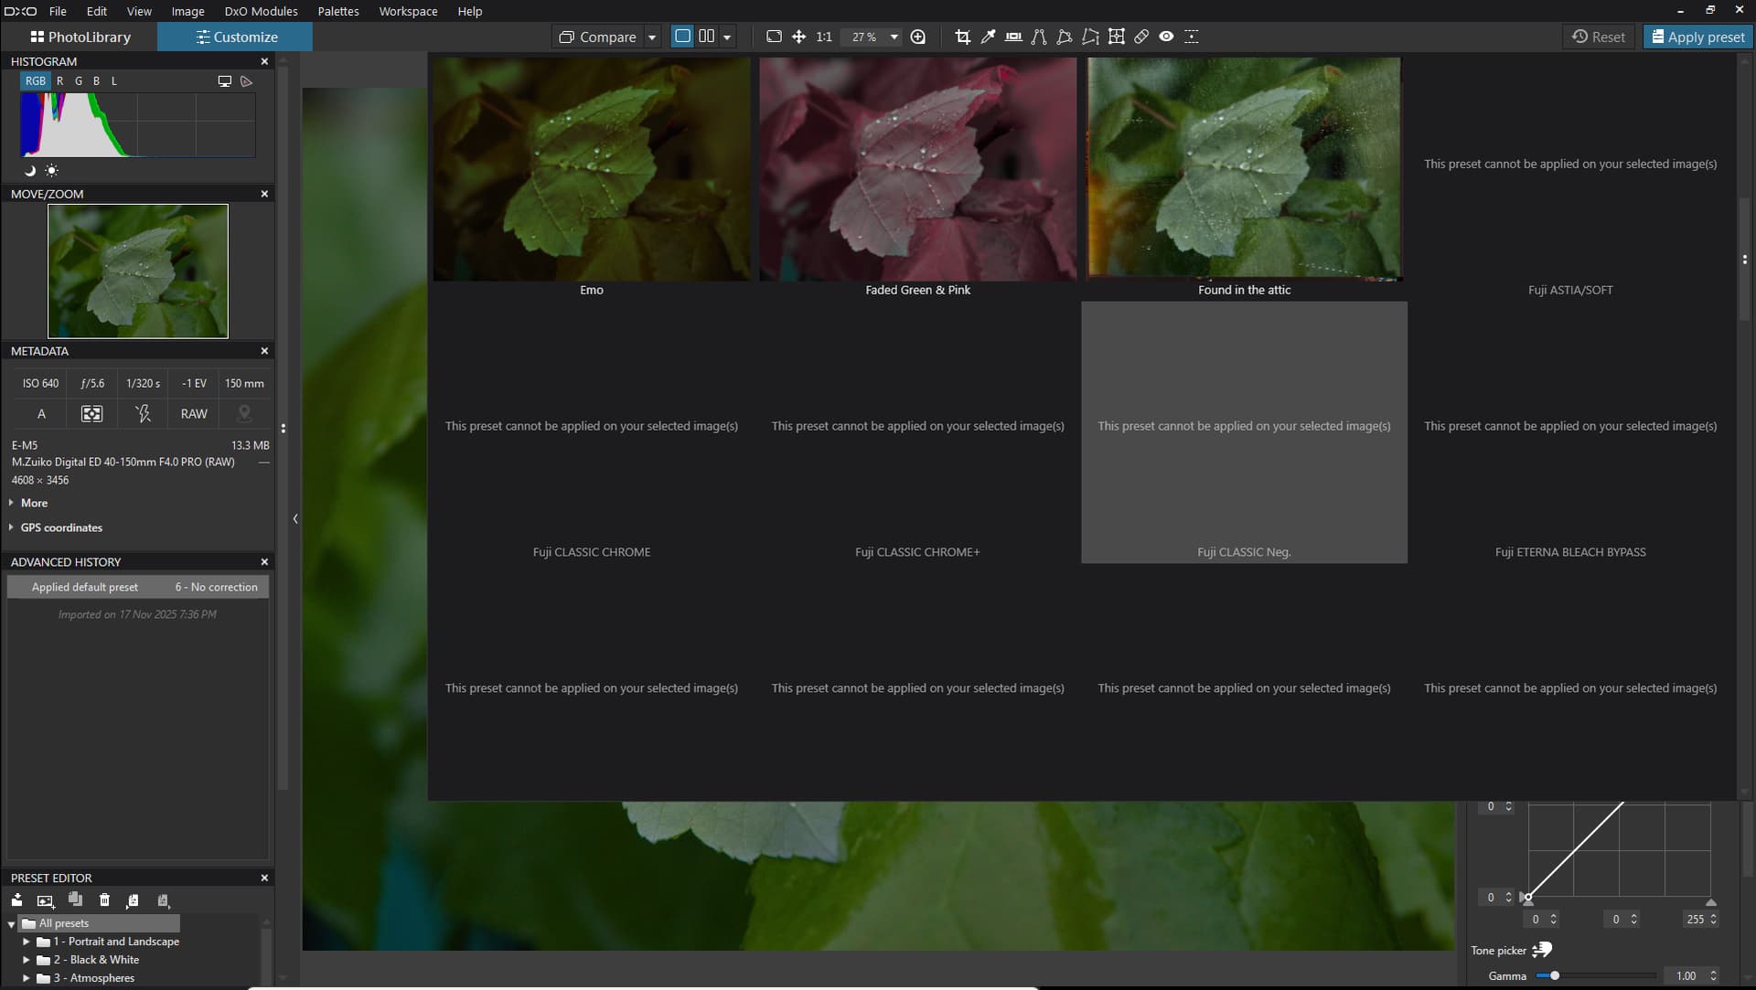Select the Crop tool
The width and height of the screenshot is (1756, 990).
(x=962, y=37)
